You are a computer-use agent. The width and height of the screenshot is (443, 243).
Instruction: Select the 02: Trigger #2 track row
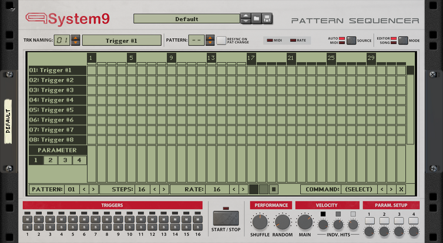58,80
